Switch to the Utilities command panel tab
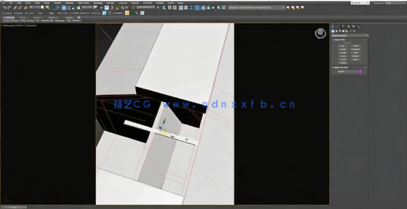This screenshot has height=209, width=407. tap(358, 26)
